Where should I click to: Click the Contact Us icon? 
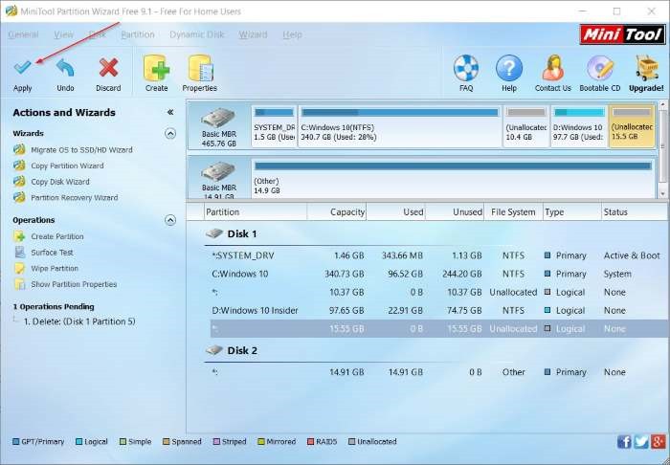tap(553, 68)
